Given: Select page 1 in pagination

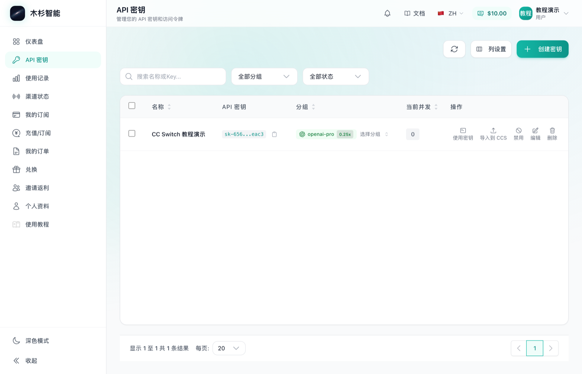Looking at the screenshot, I should [x=535, y=348].
